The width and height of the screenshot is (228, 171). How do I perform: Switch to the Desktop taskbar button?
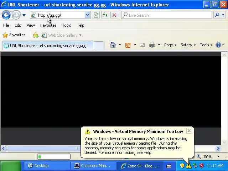(x=47, y=166)
